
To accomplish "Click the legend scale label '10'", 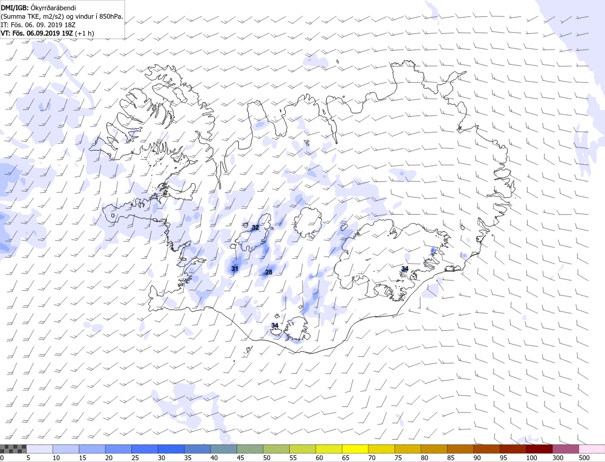I will pos(56,458).
